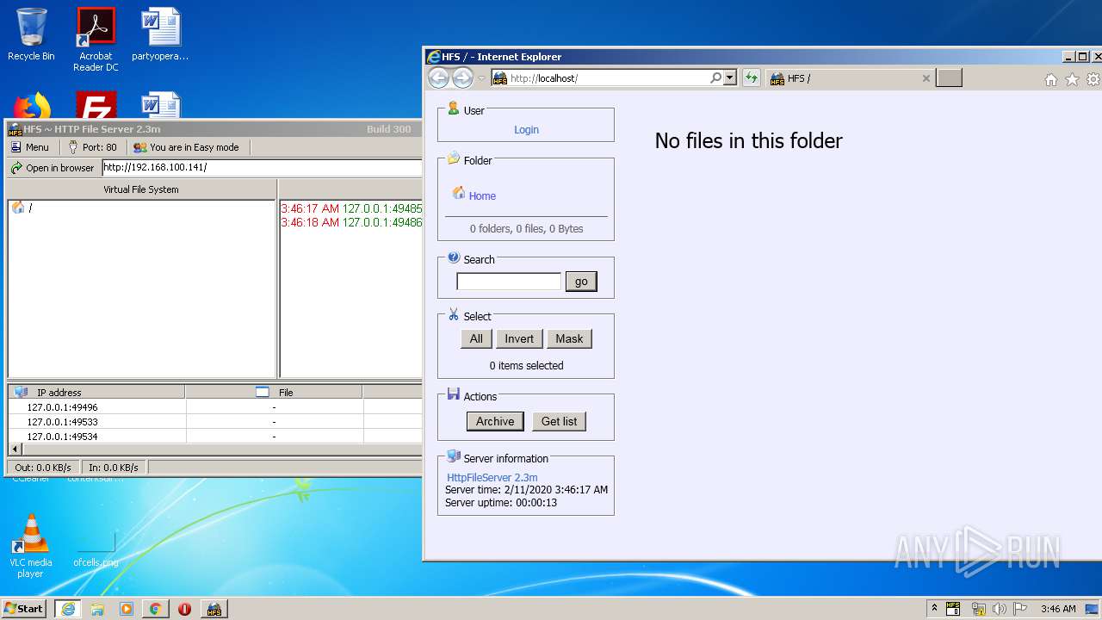Click the address bar search magnifier icon
Screen dimensions: 1102x620
[715, 78]
